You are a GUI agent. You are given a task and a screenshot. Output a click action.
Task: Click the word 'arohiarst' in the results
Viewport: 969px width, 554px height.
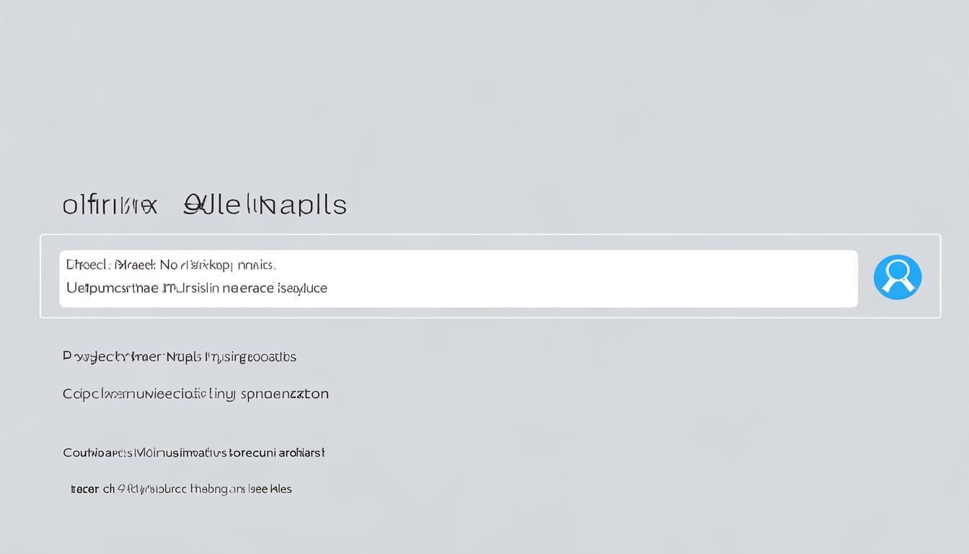(x=301, y=453)
